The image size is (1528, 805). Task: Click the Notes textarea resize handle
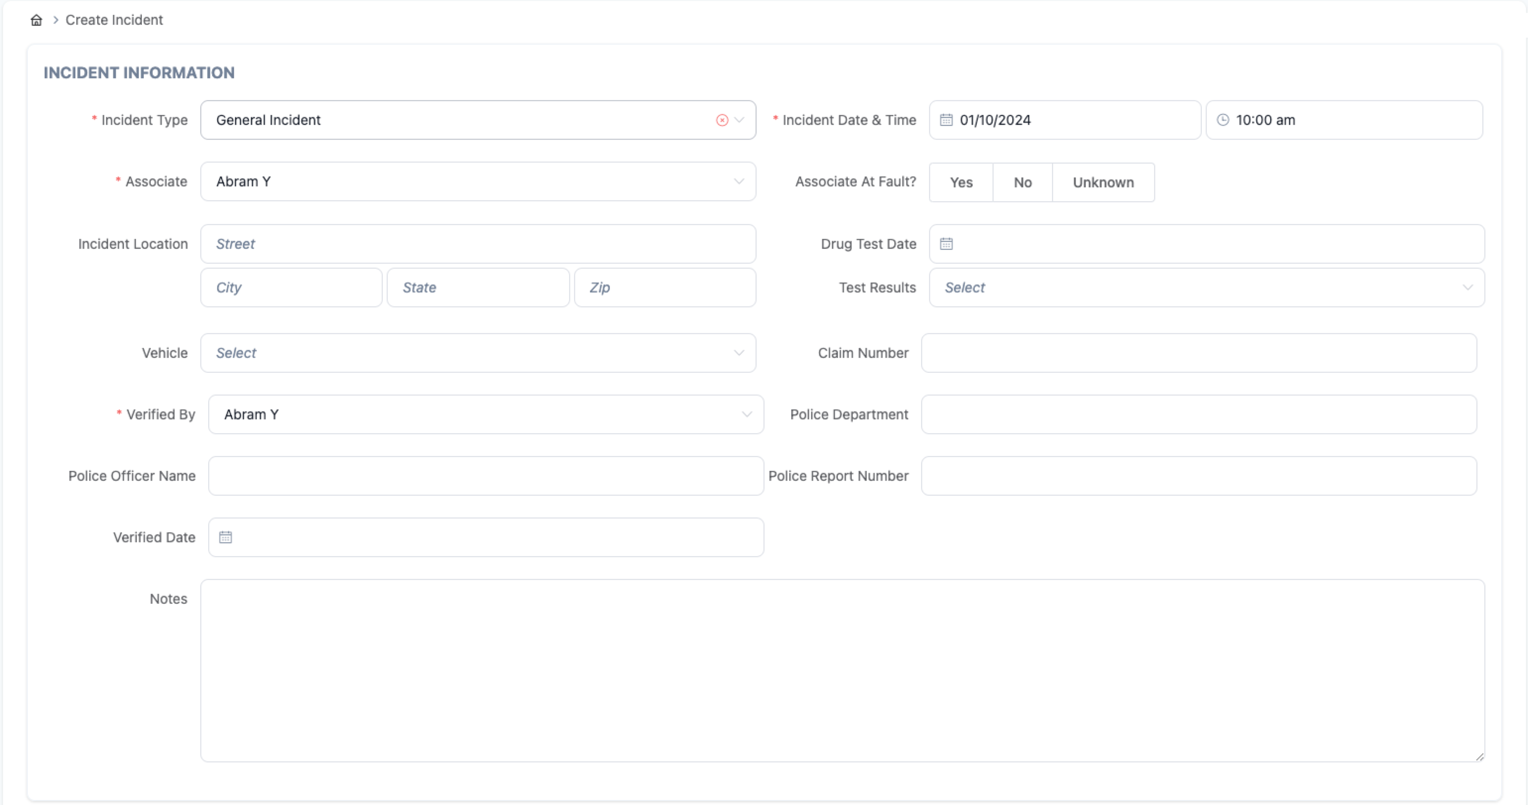point(1479,756)
